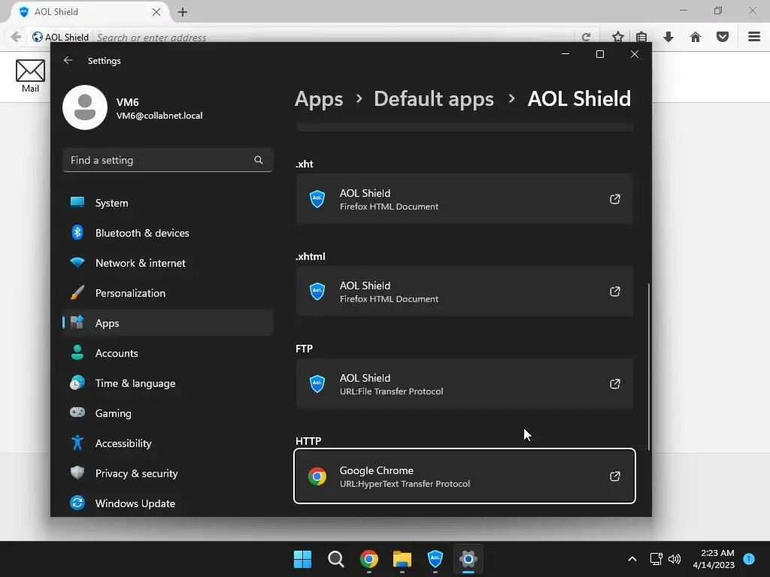Viewport: 770px width, 577px height.
Task: Click the .xhtml extension label
Action: coord(311,256)
